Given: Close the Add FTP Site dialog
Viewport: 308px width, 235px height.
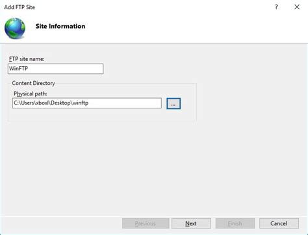Looking at the screenshot, I should (297, 7).
